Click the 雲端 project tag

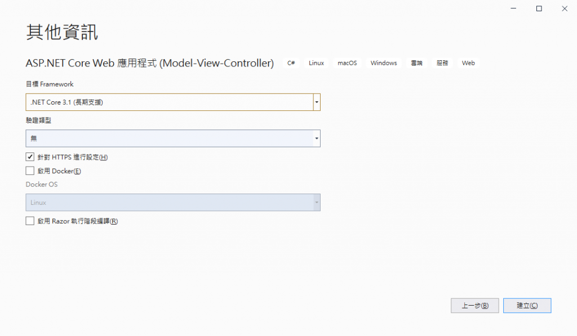(x=416, y=63)
